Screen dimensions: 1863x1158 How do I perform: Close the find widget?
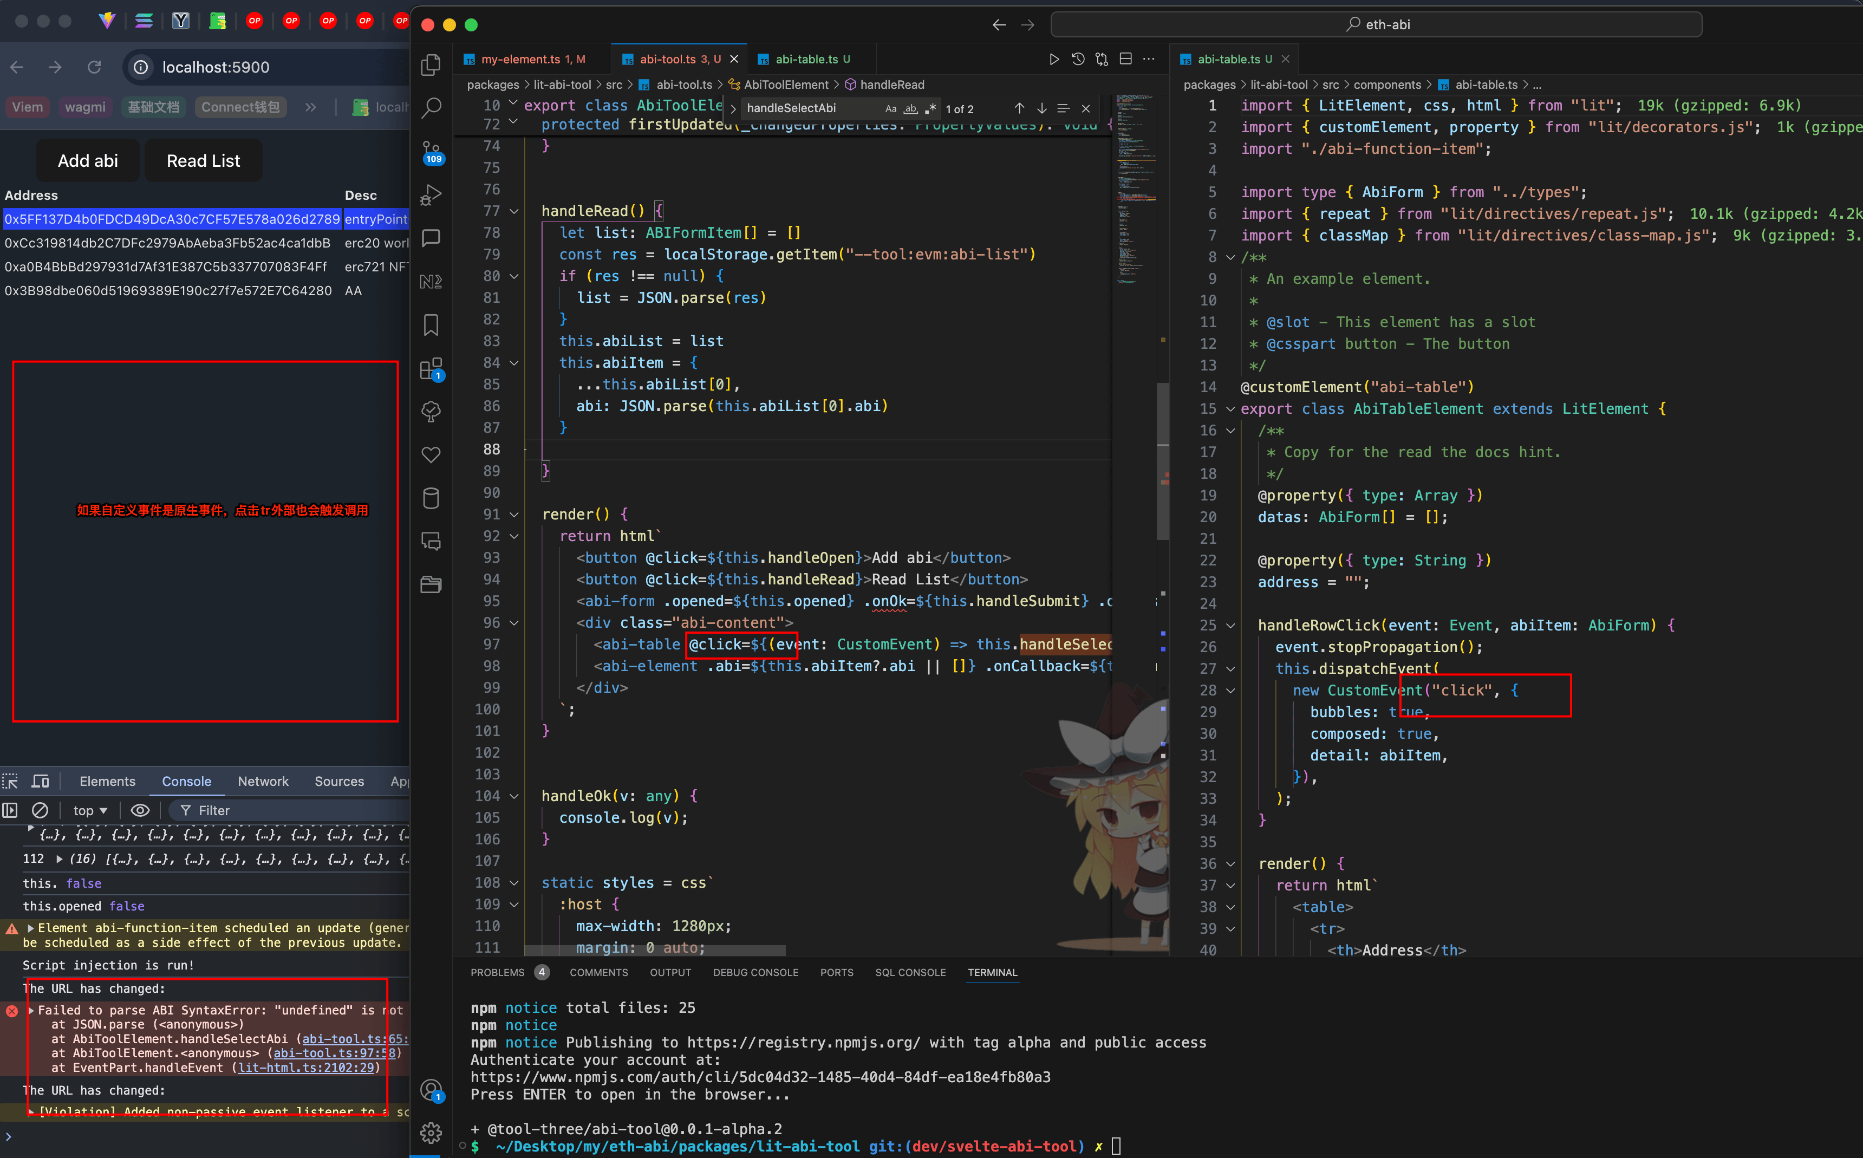click(x=1086, y=109)
